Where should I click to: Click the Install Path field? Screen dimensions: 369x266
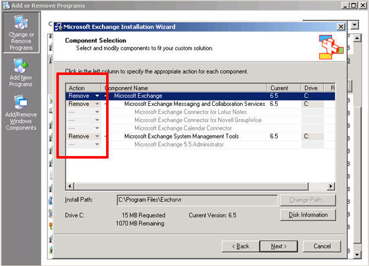pyautogui.click(x=197, y=200)
